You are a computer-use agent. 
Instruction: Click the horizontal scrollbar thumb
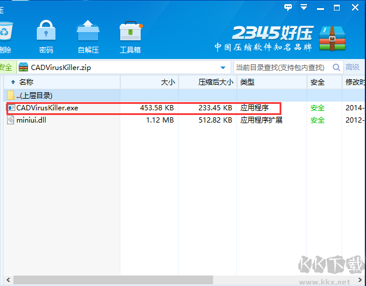[113, 280]
